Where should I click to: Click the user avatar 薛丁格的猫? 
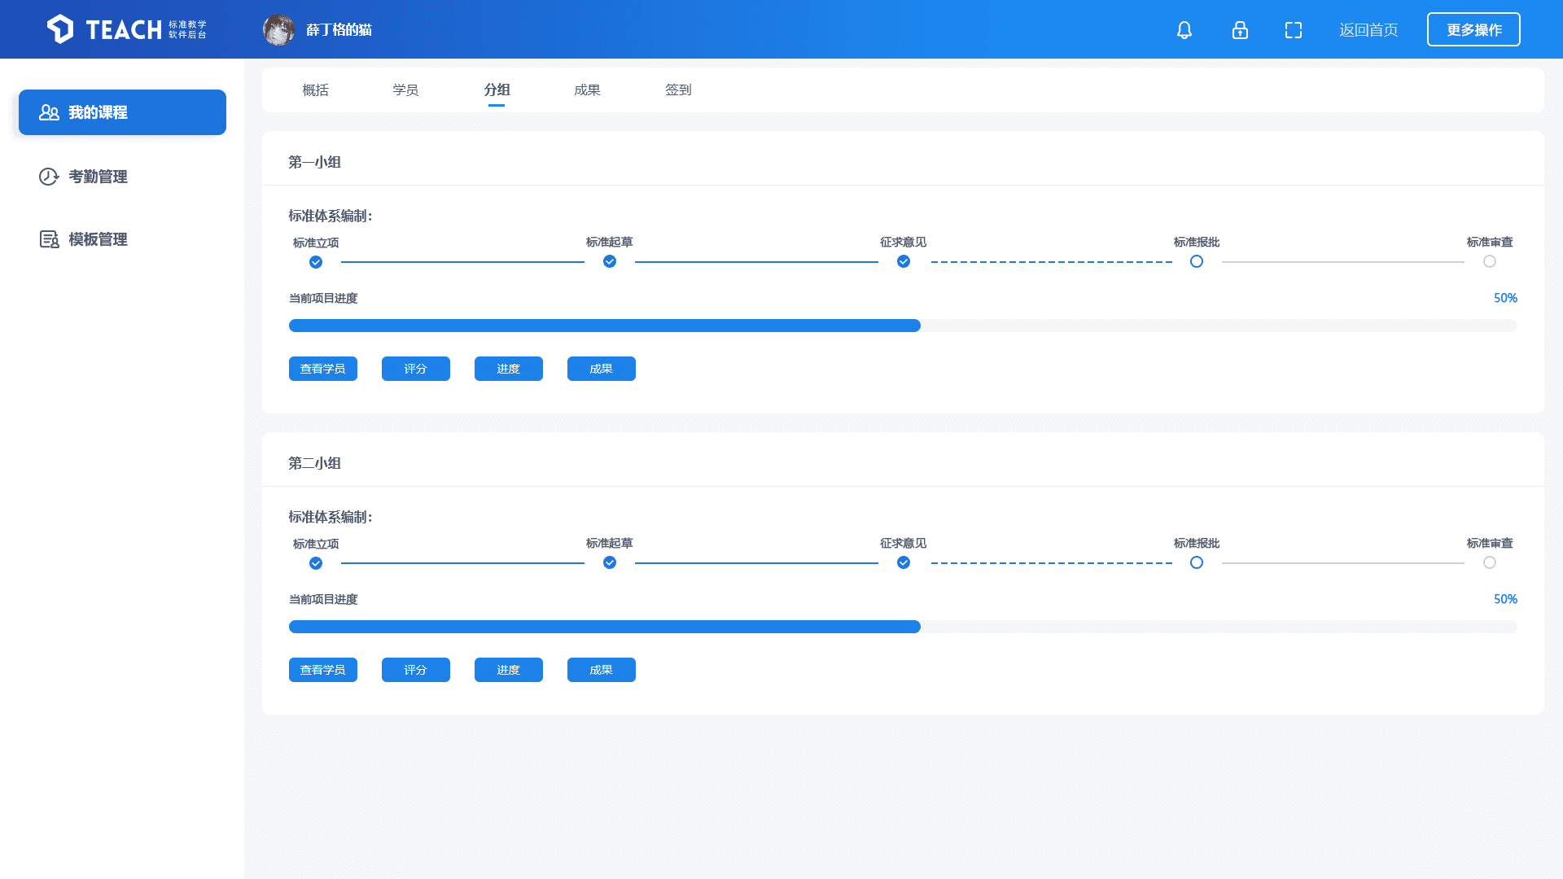point(278,30)
